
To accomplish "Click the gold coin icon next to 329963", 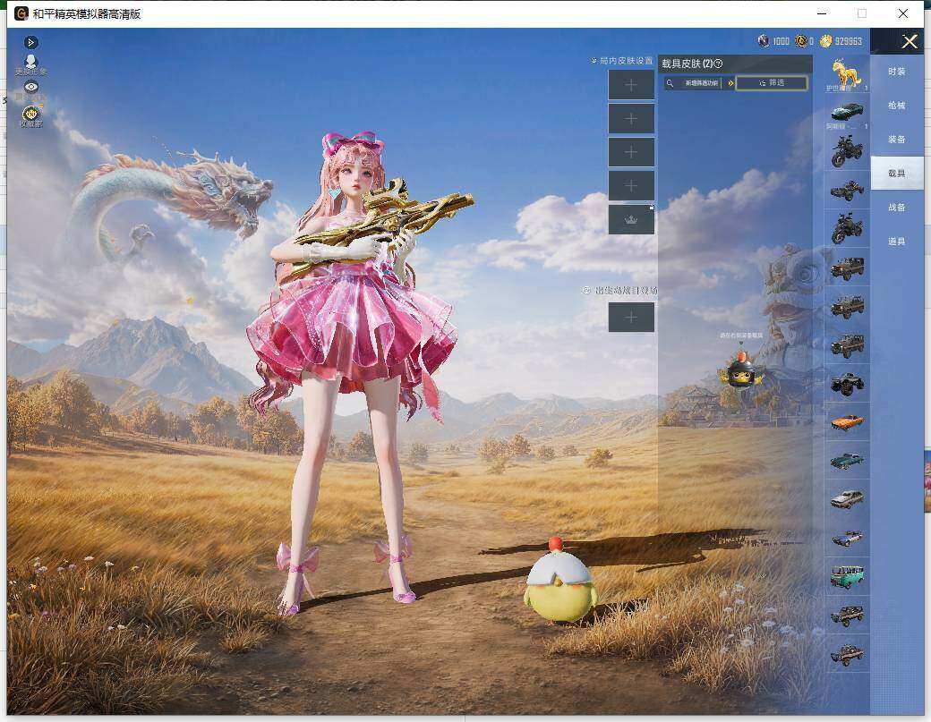I will tap(826, 41).
